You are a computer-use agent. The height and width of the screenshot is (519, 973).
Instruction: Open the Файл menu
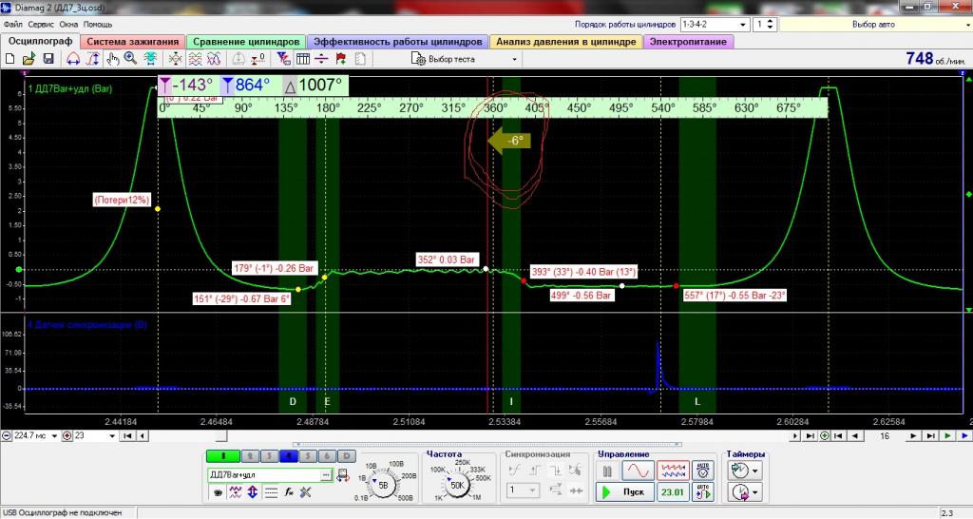click(x=13, y=24)
